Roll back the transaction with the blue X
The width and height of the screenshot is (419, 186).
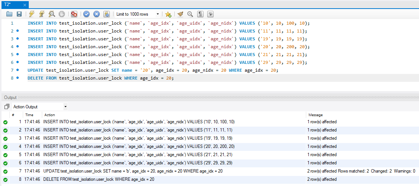pos(96,14)
